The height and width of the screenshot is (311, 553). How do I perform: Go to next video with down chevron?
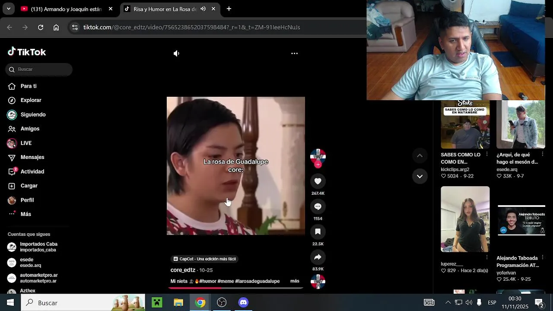click(x=420, y=176)
